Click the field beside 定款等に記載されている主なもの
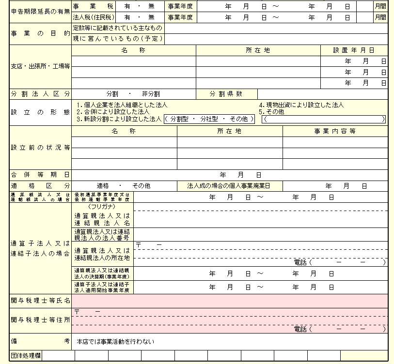Image resolution: width=394 pixels, height=364 pixels. [x=276, y=29]
